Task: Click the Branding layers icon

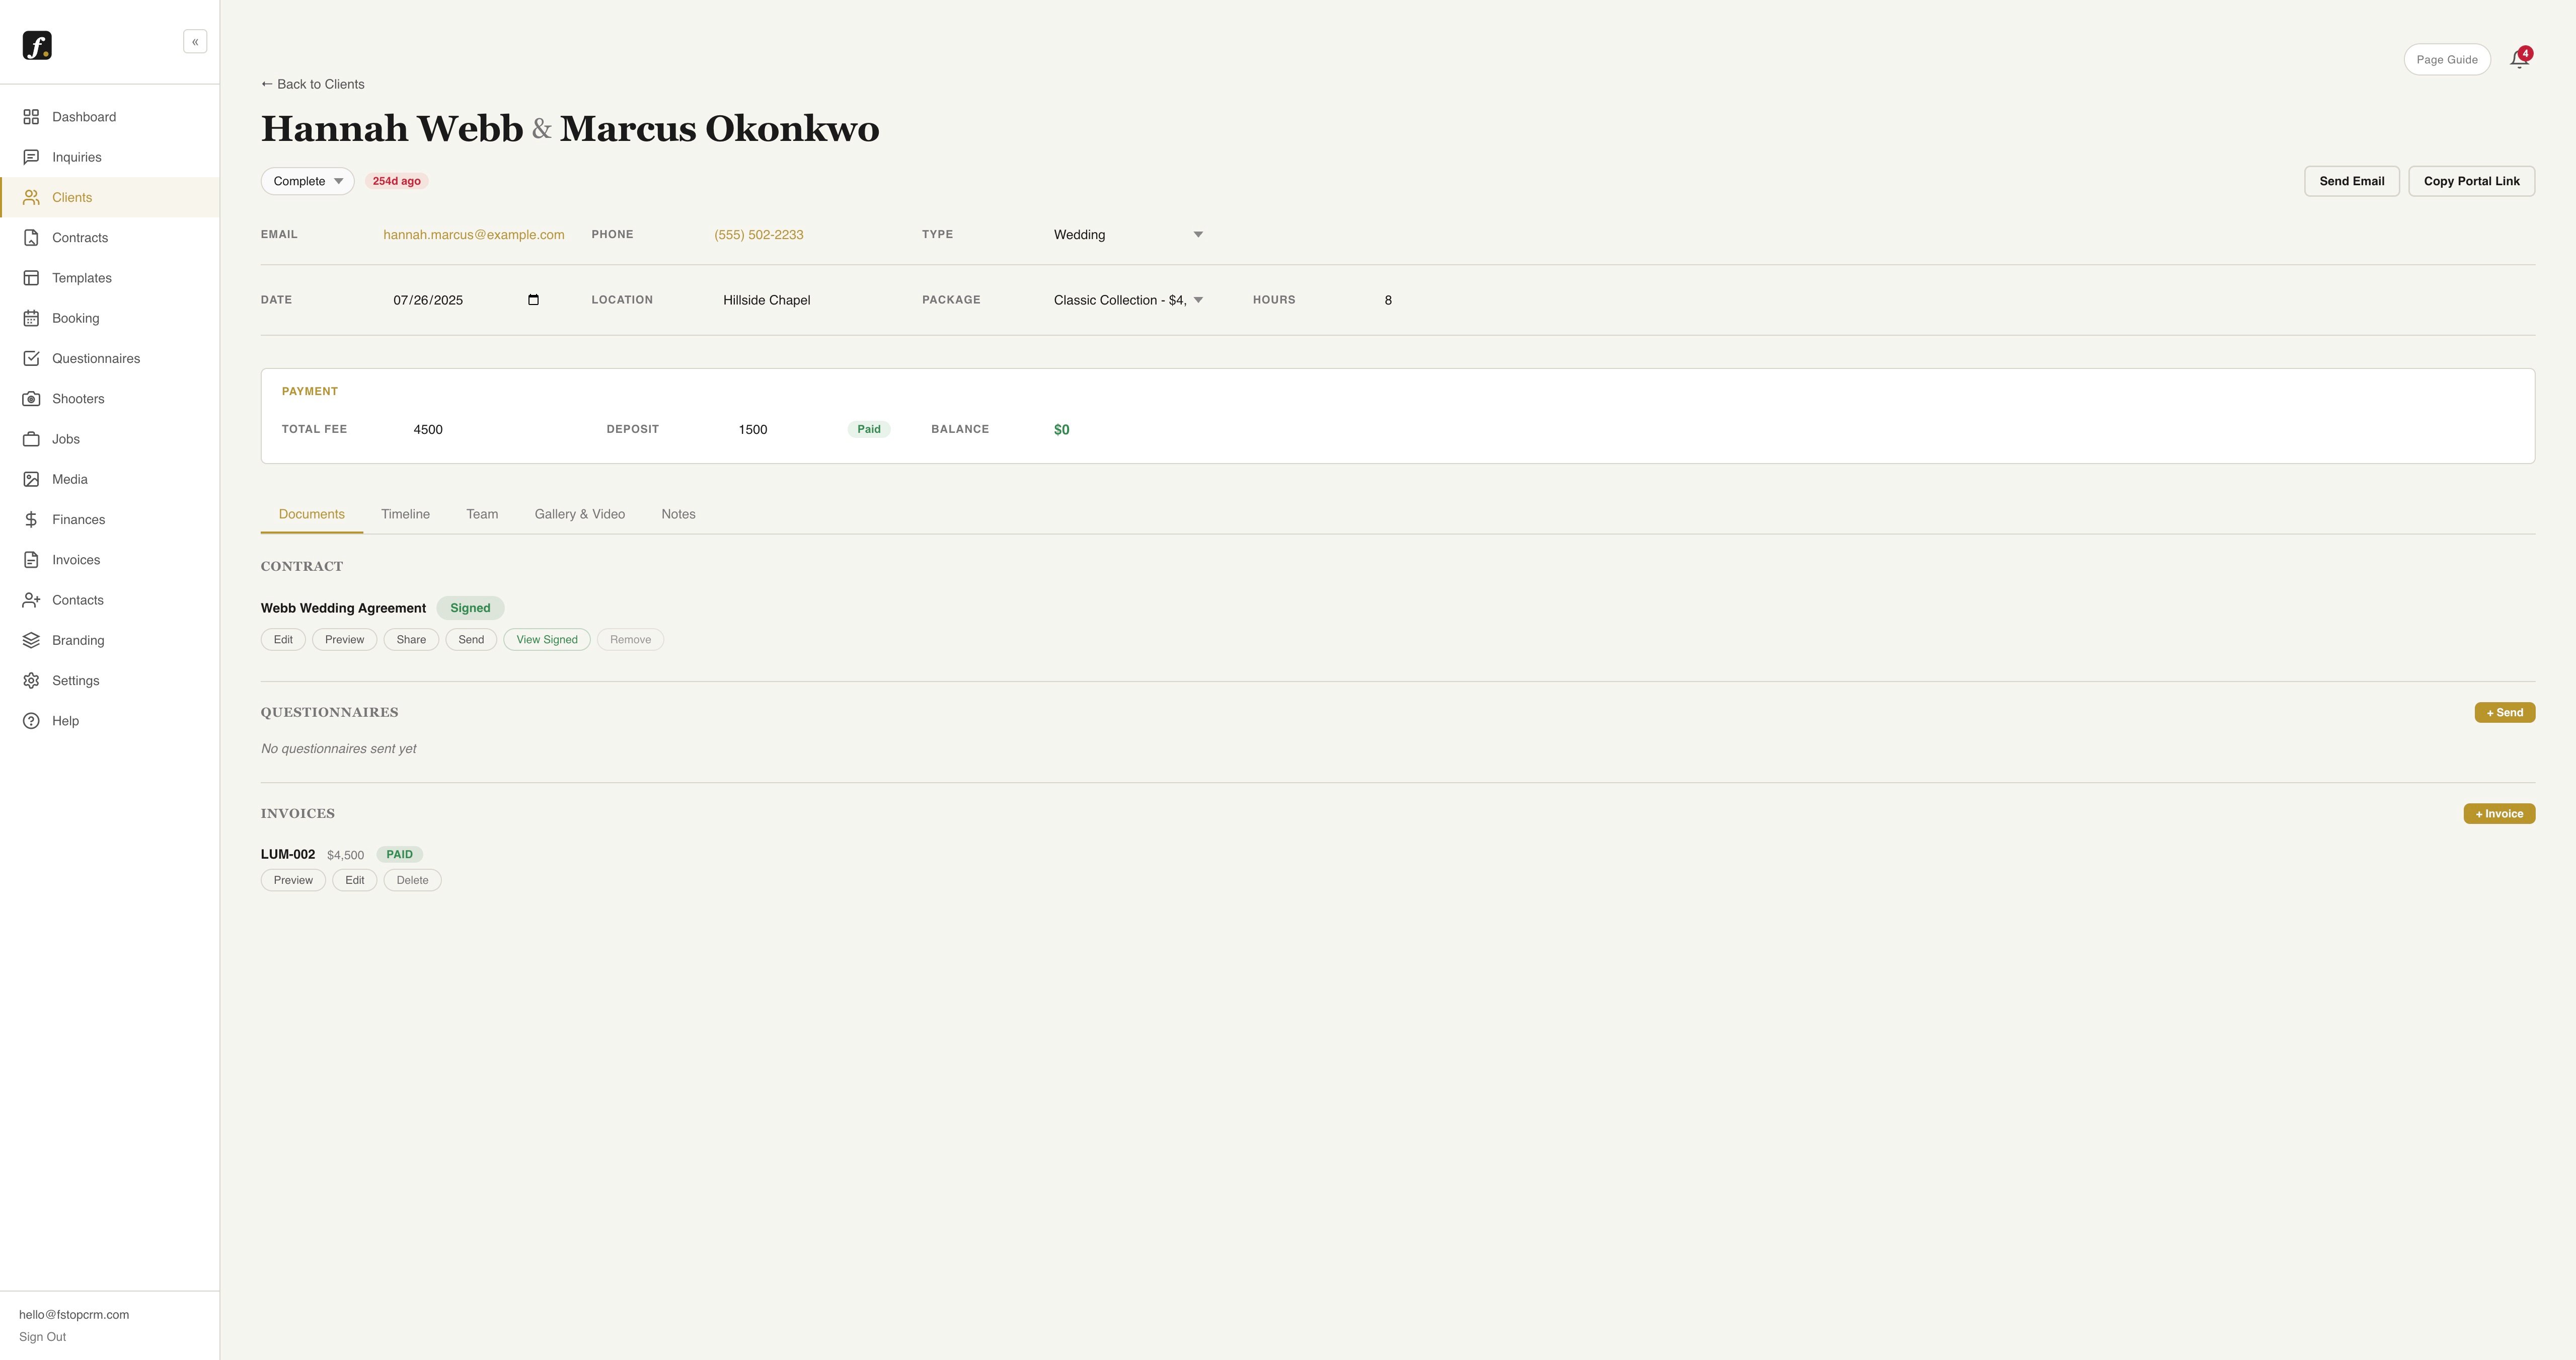Action: click(32, 640)
